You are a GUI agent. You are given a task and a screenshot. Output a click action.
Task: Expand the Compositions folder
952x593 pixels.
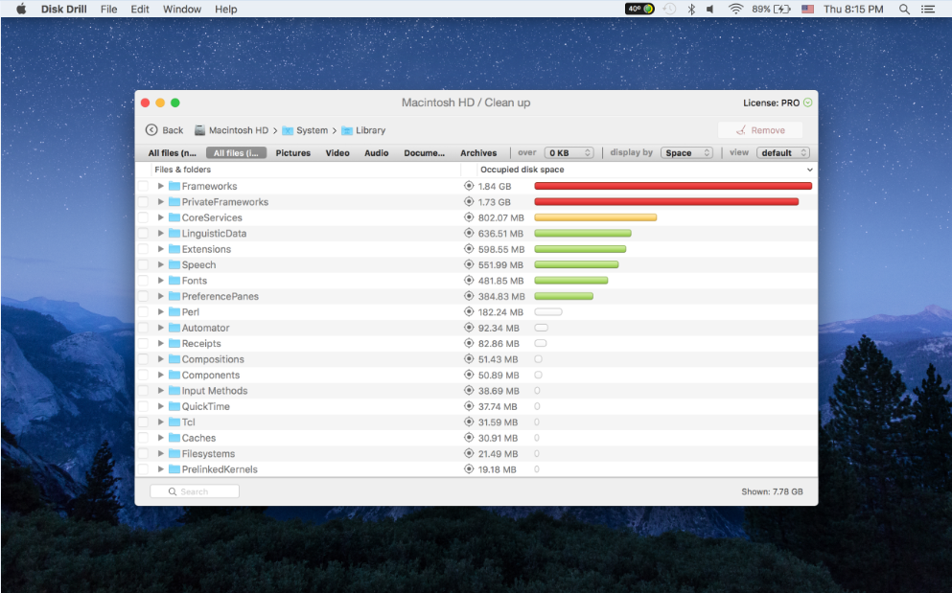coord(161,358)
